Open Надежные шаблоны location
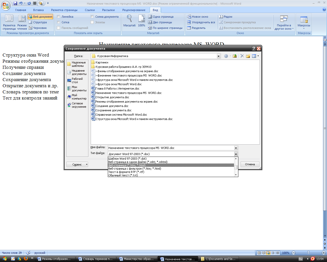The image size is (327, 262). pyautogui.click(x=77, y=64)
